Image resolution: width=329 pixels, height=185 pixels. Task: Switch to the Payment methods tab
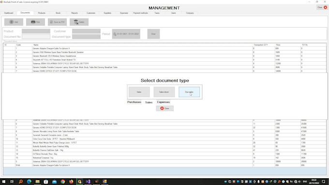pyautogui.click(x=140, y=13)
